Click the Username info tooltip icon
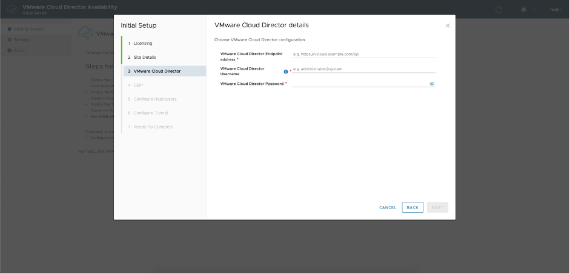570x274 pixels. click(286, 72)
